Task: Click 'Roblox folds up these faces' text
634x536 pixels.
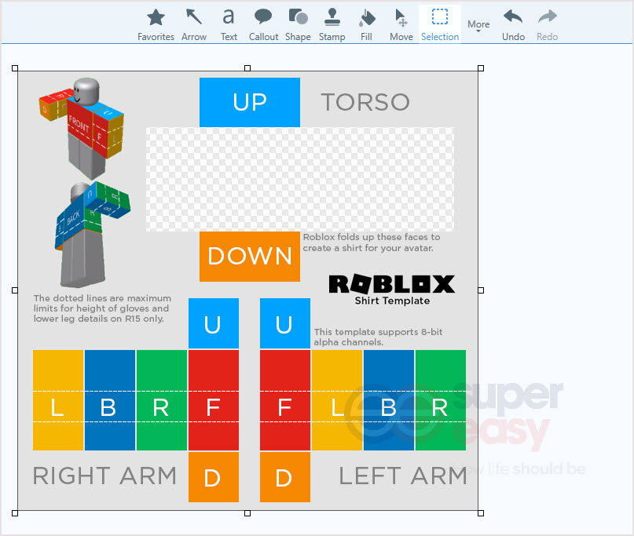Action: [x=372, y=242]
